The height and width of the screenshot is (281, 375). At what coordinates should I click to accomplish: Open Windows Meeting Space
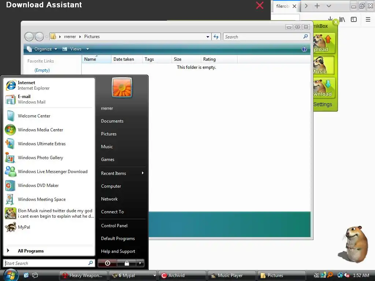pos(49,199)
